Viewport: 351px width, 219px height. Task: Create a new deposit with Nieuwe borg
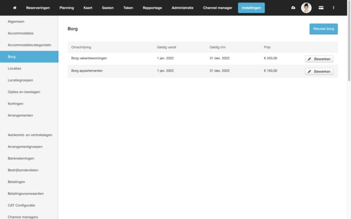click(323, 29)
